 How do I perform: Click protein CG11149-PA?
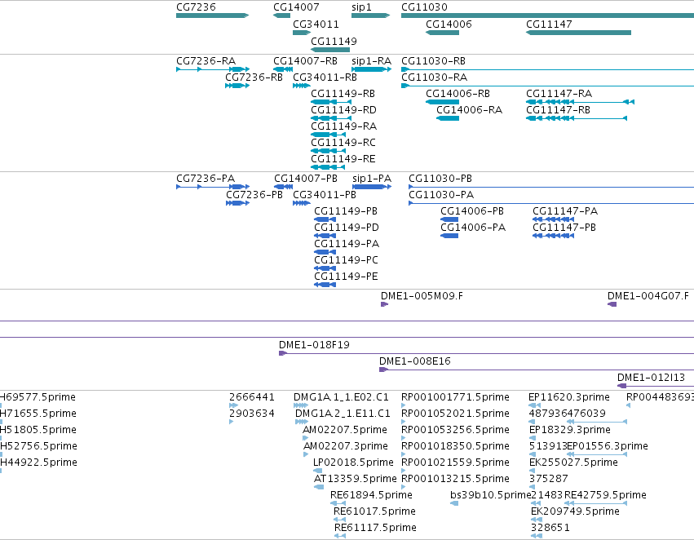(x=347, y=244)
